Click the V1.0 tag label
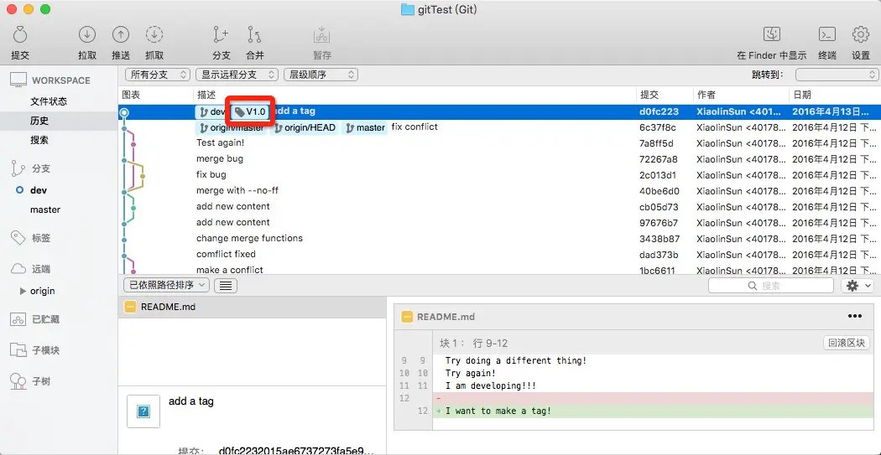881x455 pixels. [x=250, y=111]
